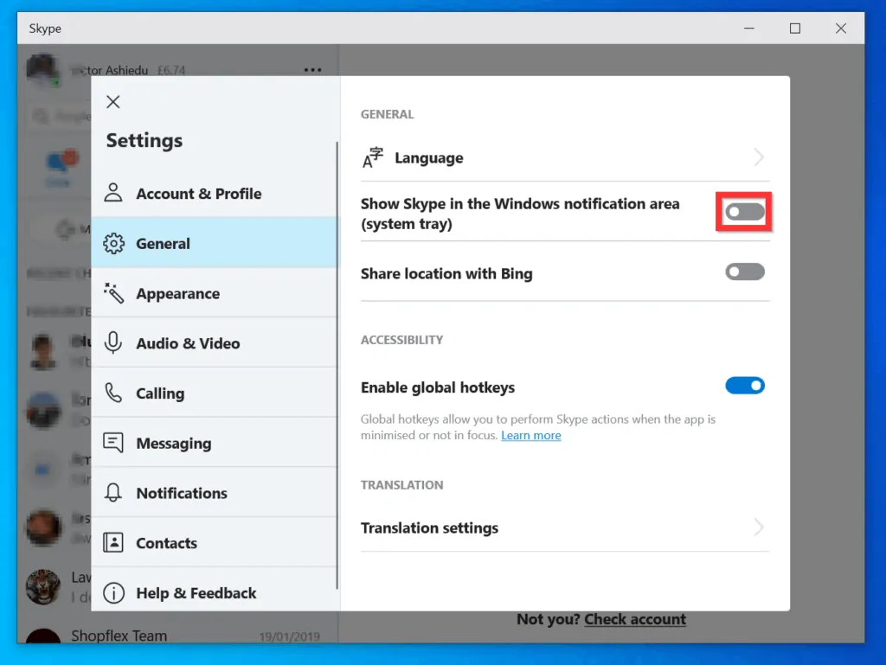Open Translation settings via its chevron
The height and width of the screenshot is (665, 886).
pos(759,528)
